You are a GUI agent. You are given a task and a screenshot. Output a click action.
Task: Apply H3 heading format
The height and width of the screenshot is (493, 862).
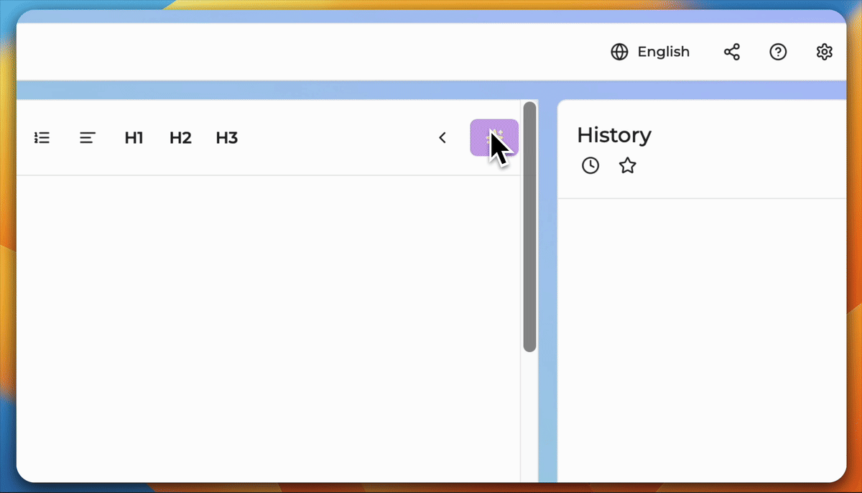click(226, 138)
